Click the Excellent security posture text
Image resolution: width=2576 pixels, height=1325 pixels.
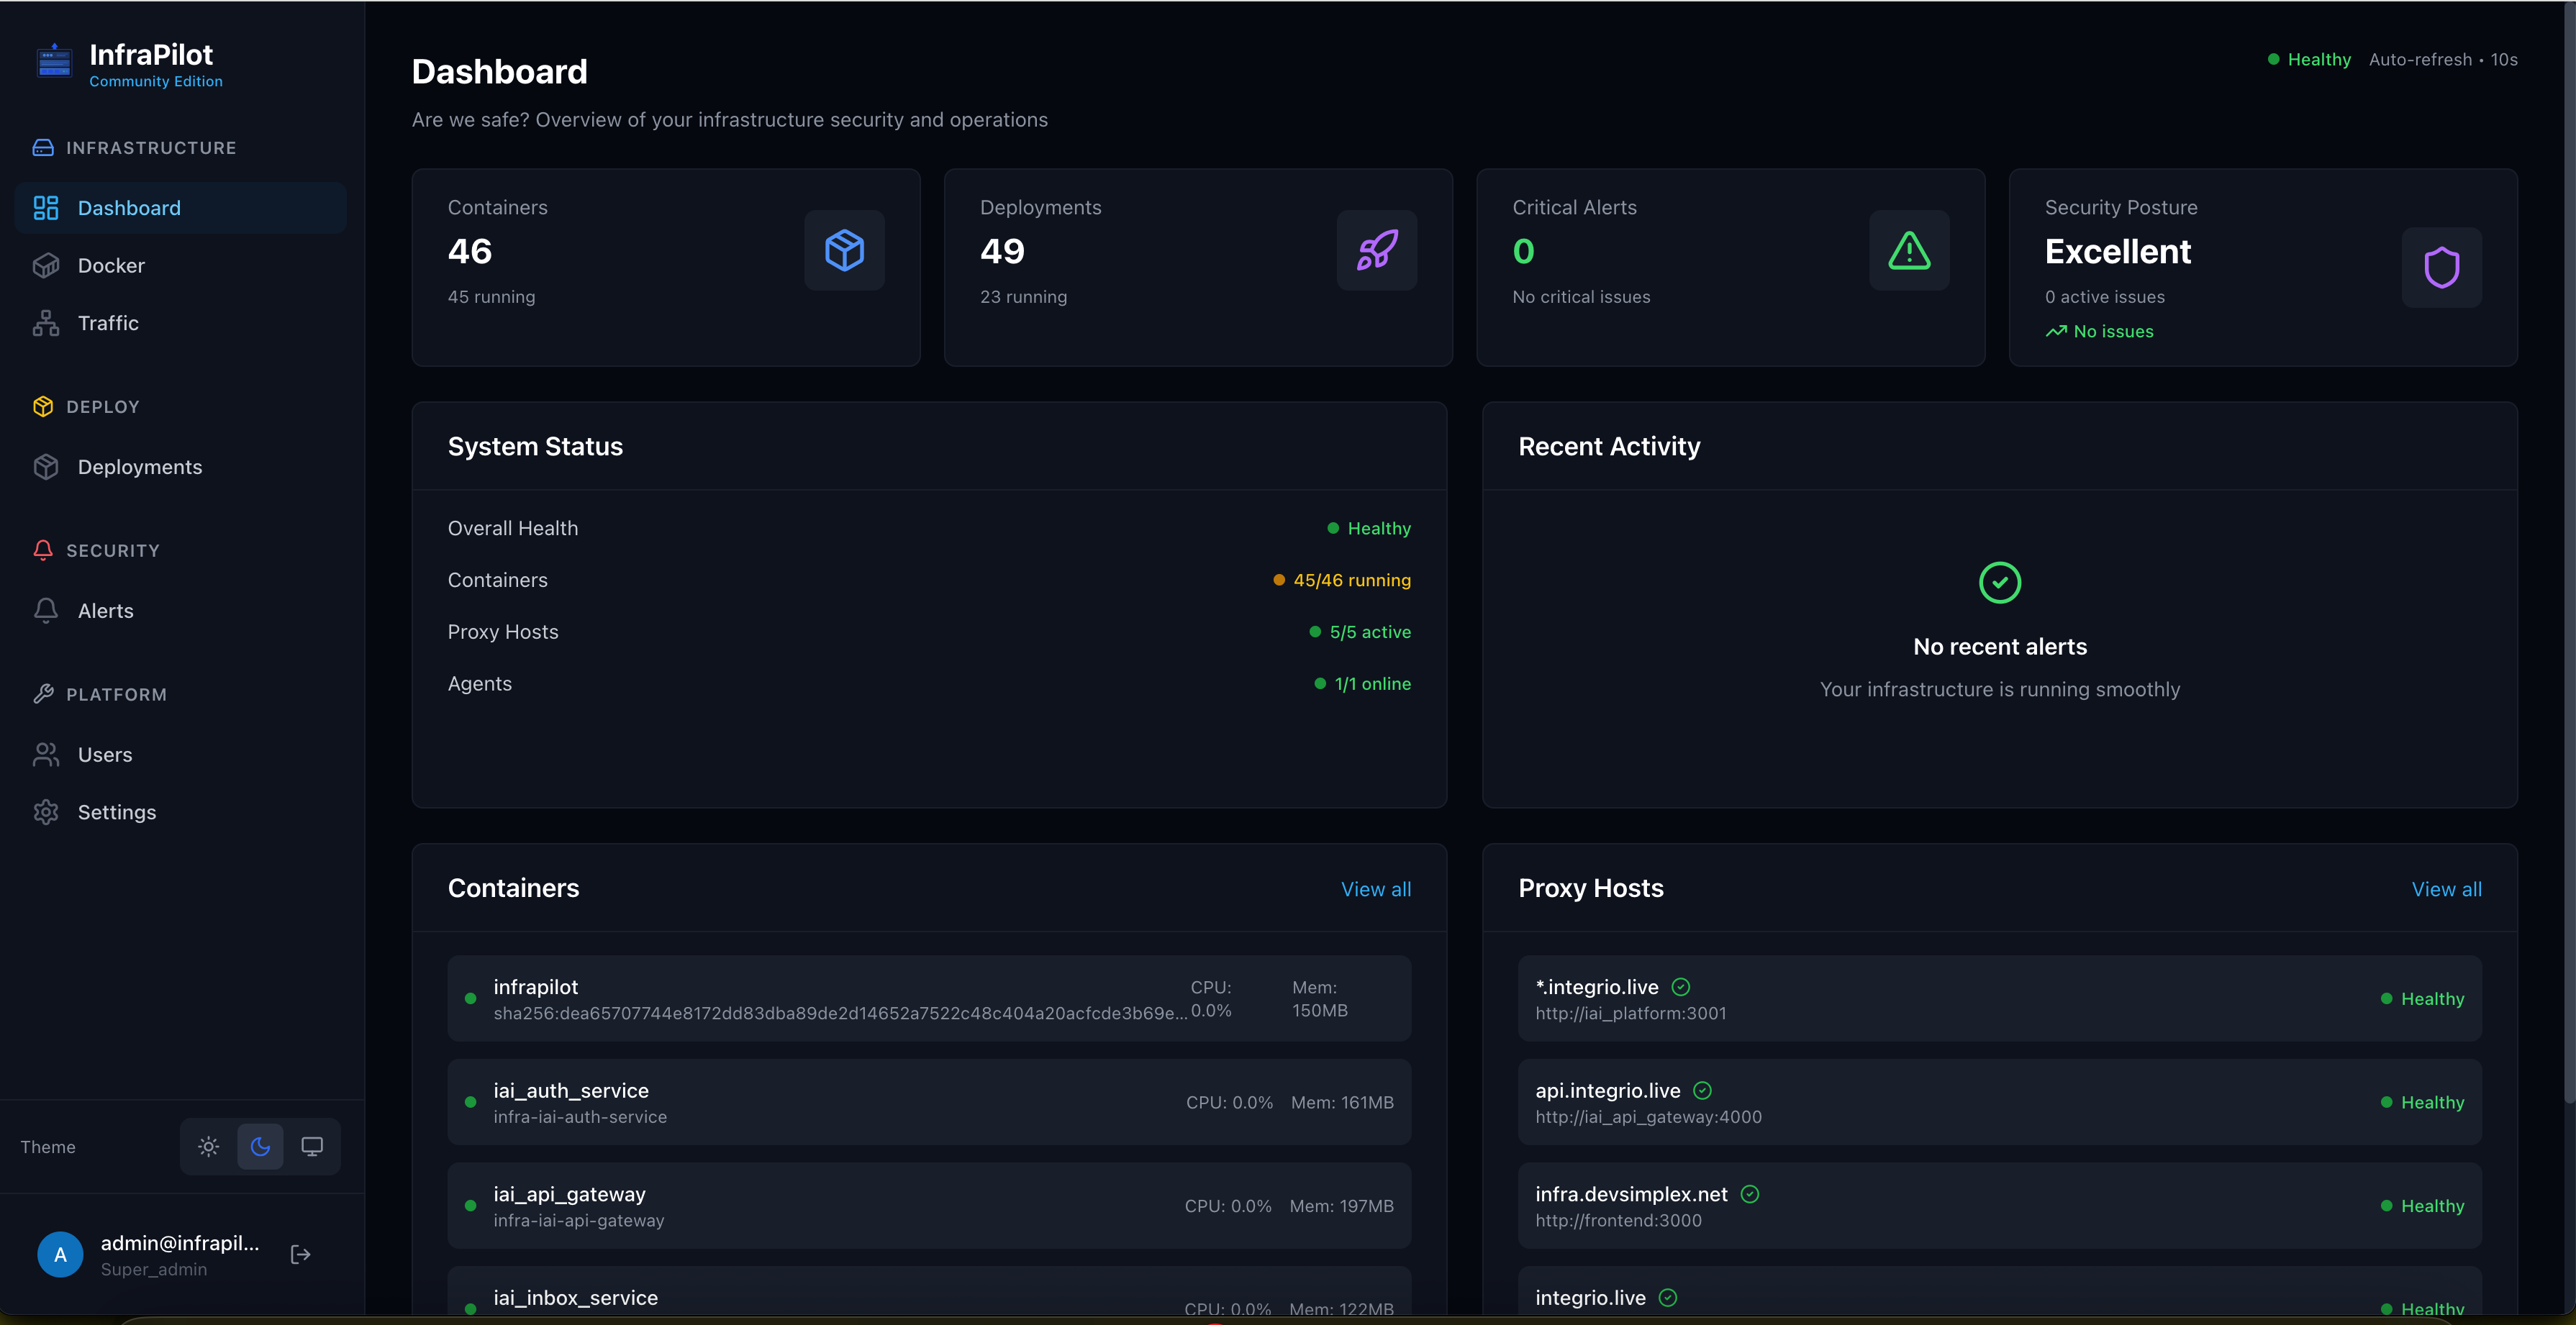2118,251
